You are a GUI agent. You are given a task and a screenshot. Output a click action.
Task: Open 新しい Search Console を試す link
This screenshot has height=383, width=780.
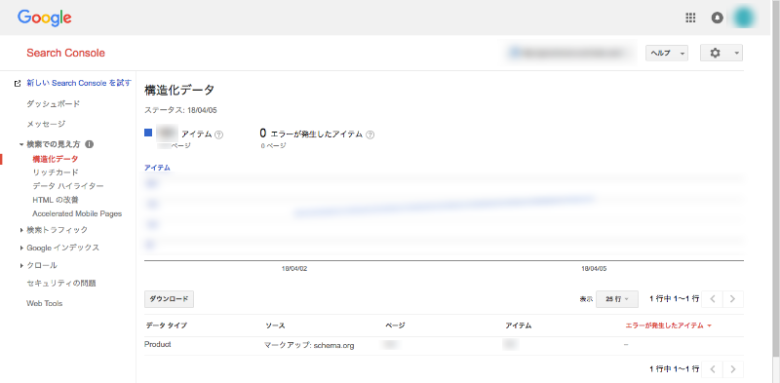pyautogui.click(x=79, y=83)
